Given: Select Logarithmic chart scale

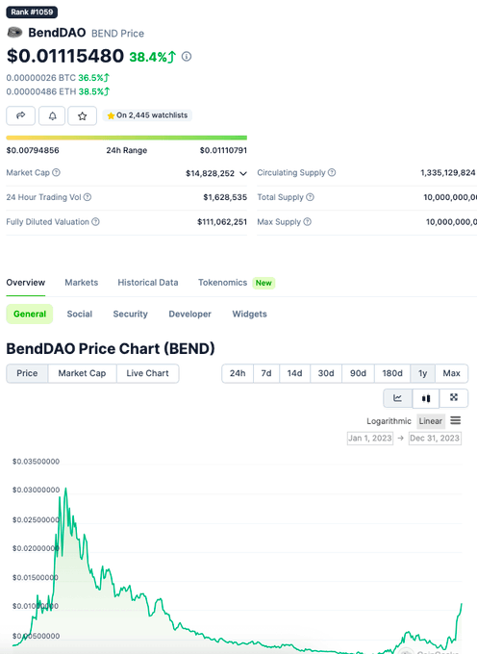Looking at the screenshot, I should 389,421.
